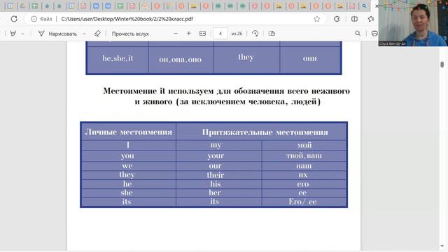Start Прочесть вслух read aloud

click(x=130, y=34)
